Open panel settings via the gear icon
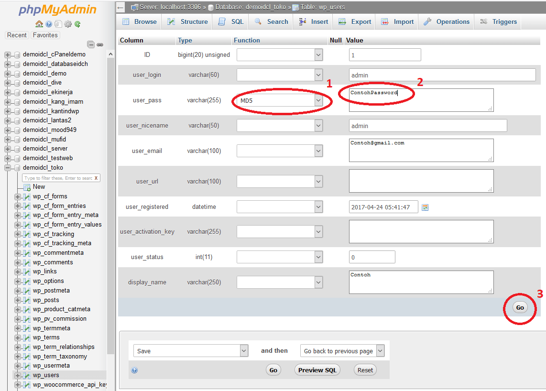The height and width of the screenshot is (391, 546). coord(68,24)
